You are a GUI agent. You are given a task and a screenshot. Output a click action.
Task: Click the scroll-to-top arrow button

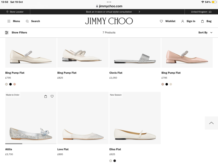click(x=211, y=123)
